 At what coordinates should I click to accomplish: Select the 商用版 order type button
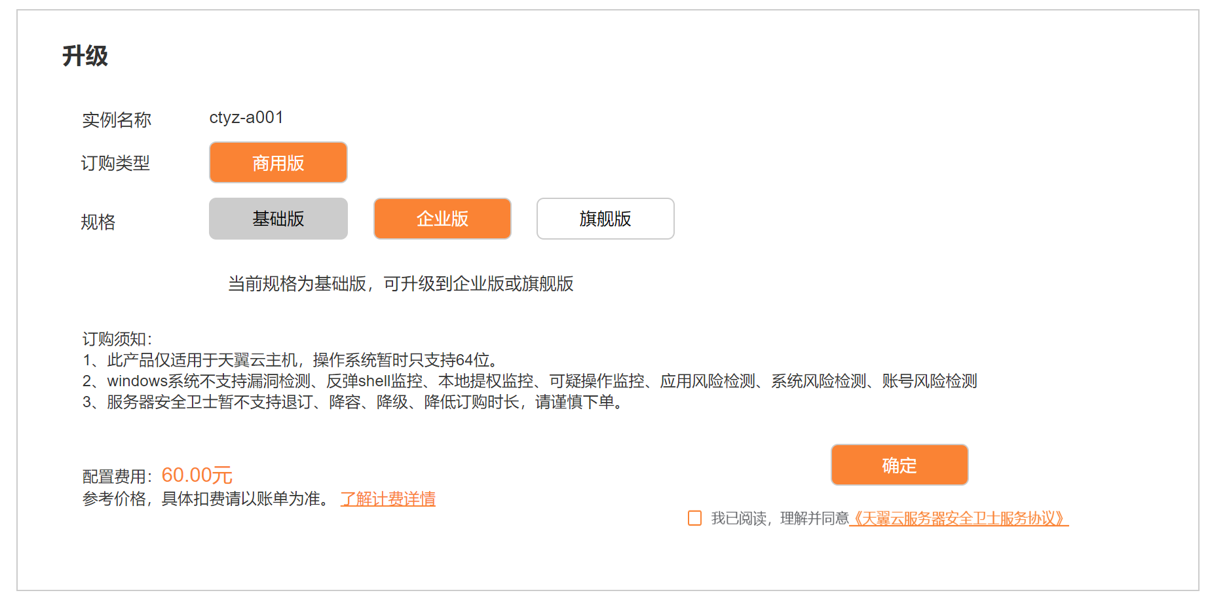click(278, 162)
